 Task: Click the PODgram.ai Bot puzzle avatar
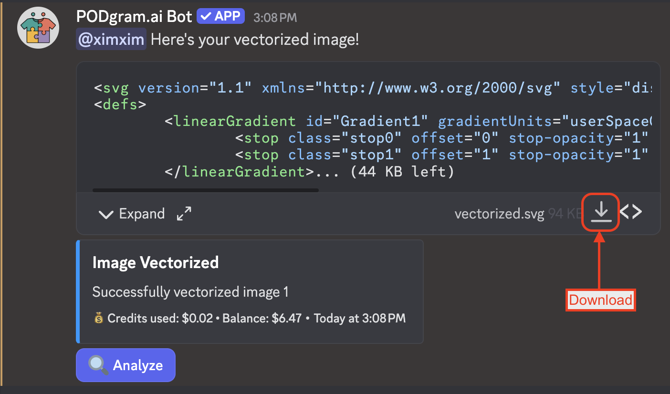point(38,28)
